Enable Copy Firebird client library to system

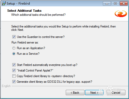pos(14,76)
